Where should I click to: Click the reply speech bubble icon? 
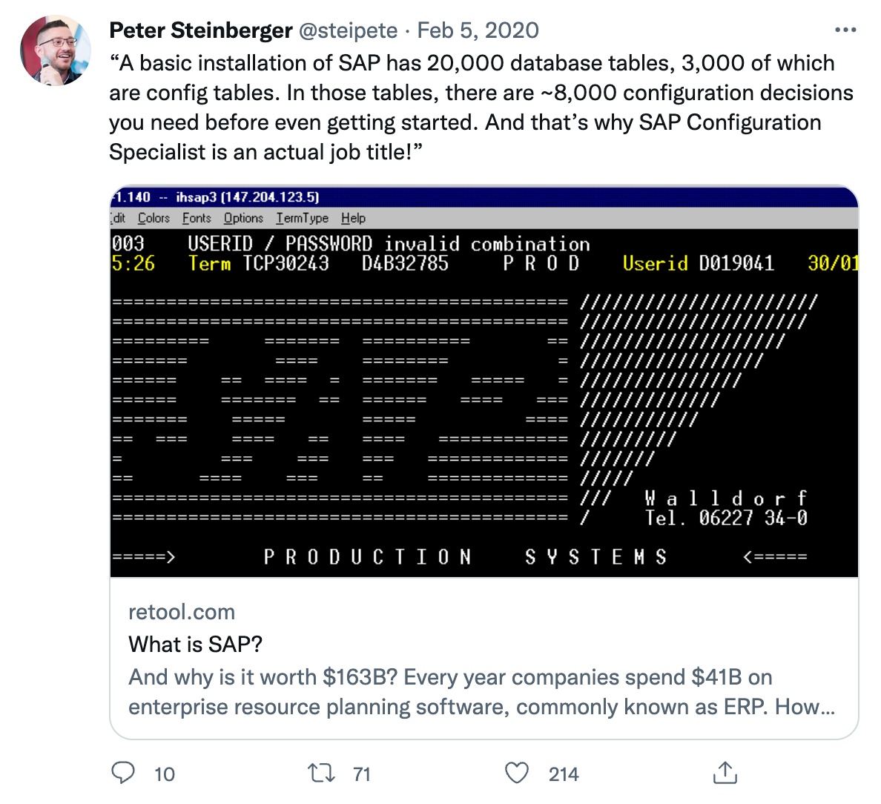coord(123,773)
